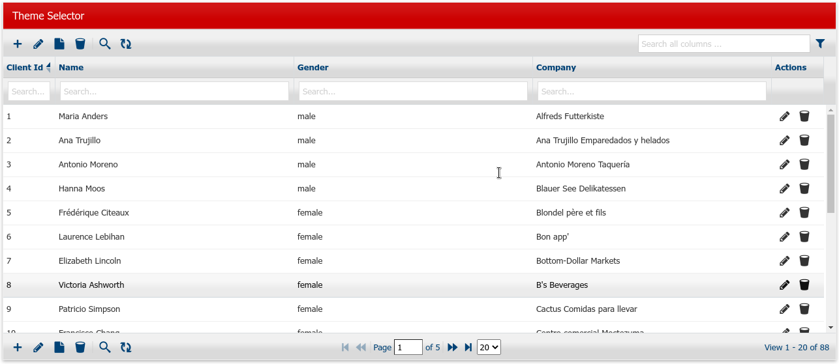Click the delete trash icon in top toolbar
Viewport: 839px width, 364px height.
[x=80, y=44]
